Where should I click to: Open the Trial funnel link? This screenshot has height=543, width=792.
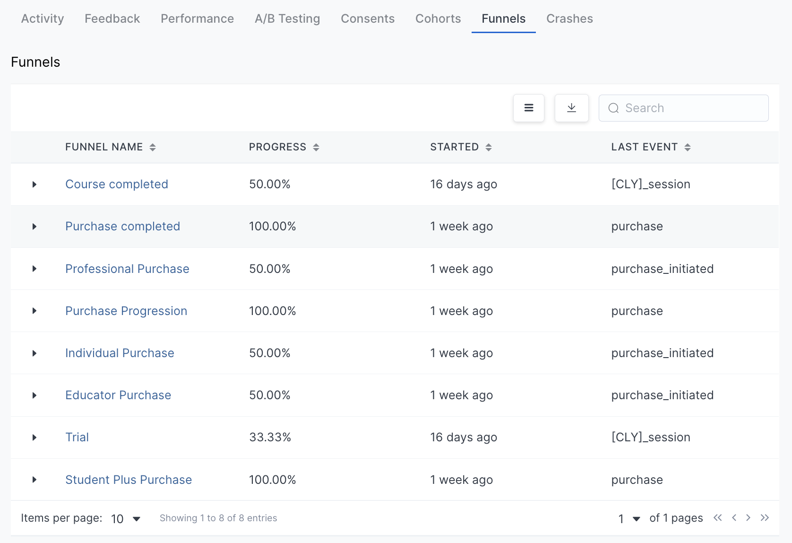[77, 437]
